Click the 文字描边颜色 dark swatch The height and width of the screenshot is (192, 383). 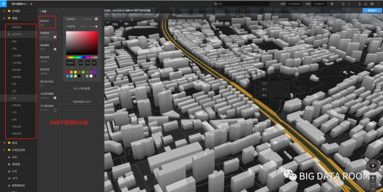tap(55, 110)
